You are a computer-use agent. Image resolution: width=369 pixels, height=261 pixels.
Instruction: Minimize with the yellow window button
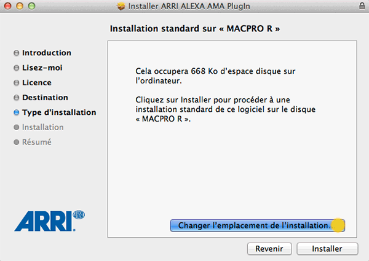pyautogui.click(x=20, y=6)
